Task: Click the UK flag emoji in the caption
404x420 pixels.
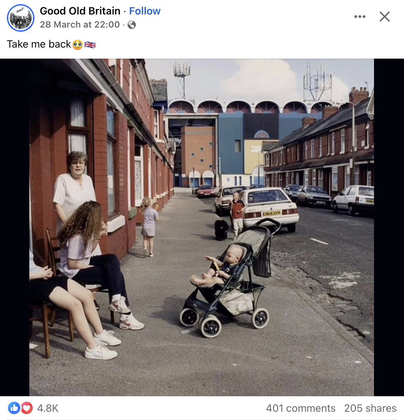Action: [x=90, y=44]
